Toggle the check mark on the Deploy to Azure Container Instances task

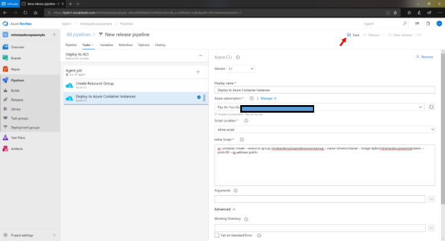tap(199, 97)
